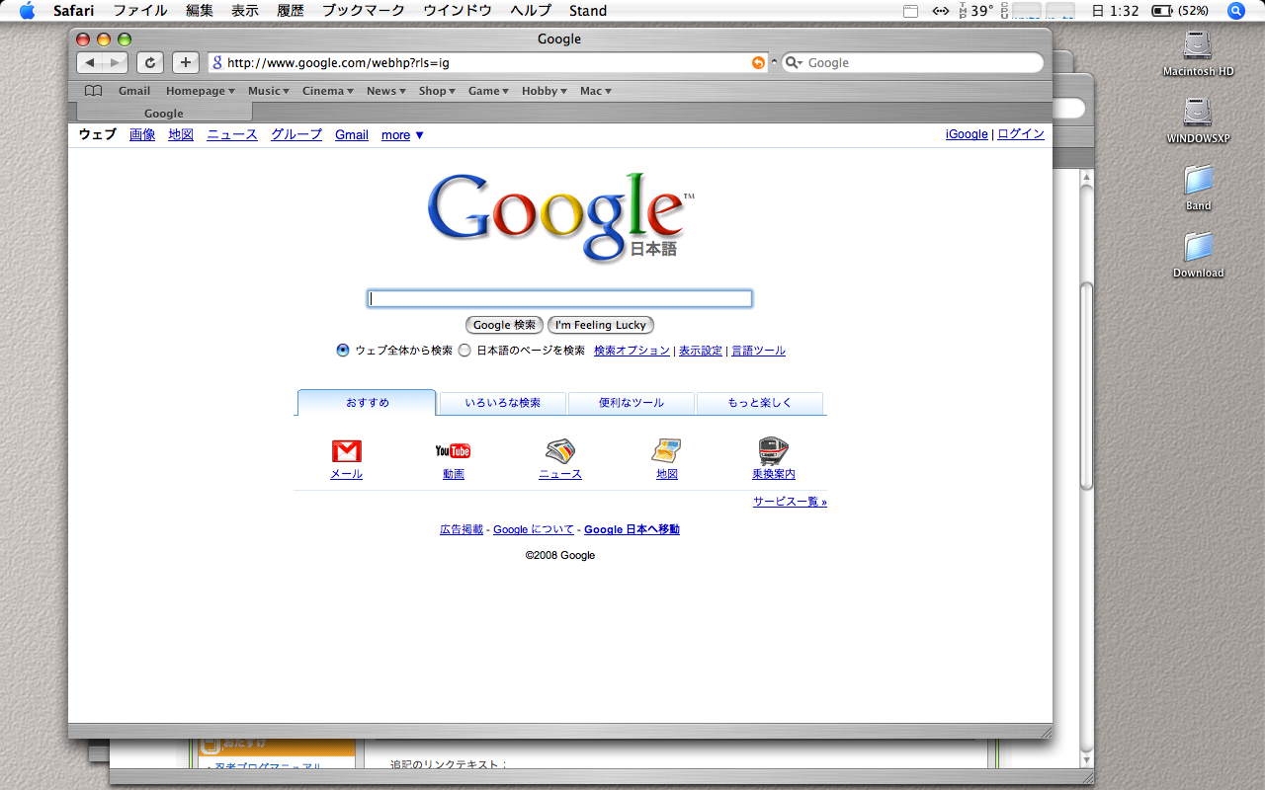Open the WINDOWSXP drive icon

click(x=1198, y=112)
